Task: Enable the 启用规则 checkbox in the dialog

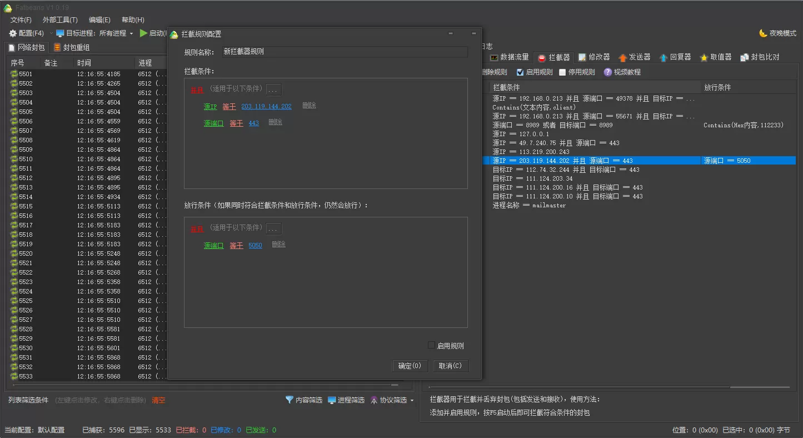Action: pos(432,345)
